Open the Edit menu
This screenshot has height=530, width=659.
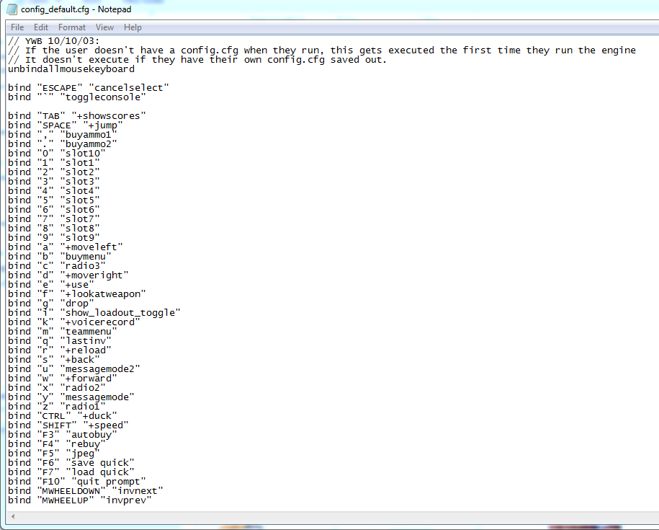coord(41,27)
